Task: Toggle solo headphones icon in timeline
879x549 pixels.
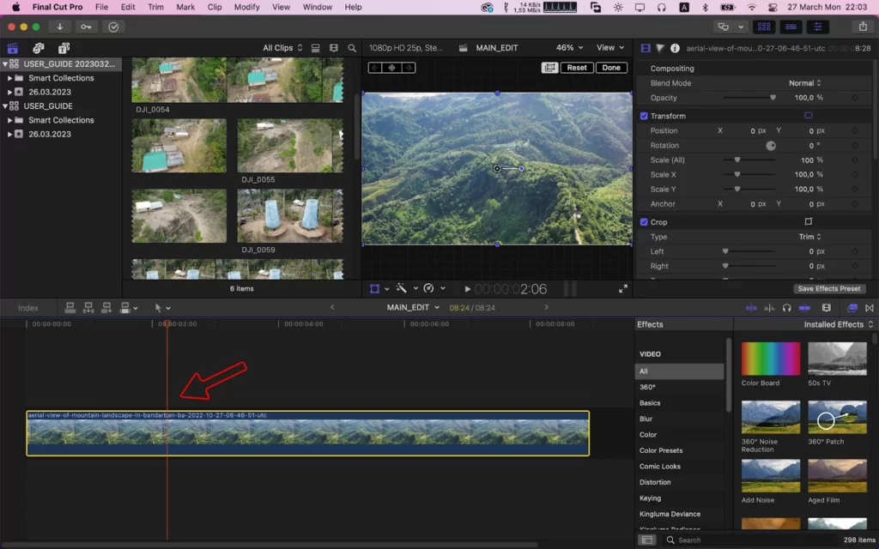Action: pos(786,308)
